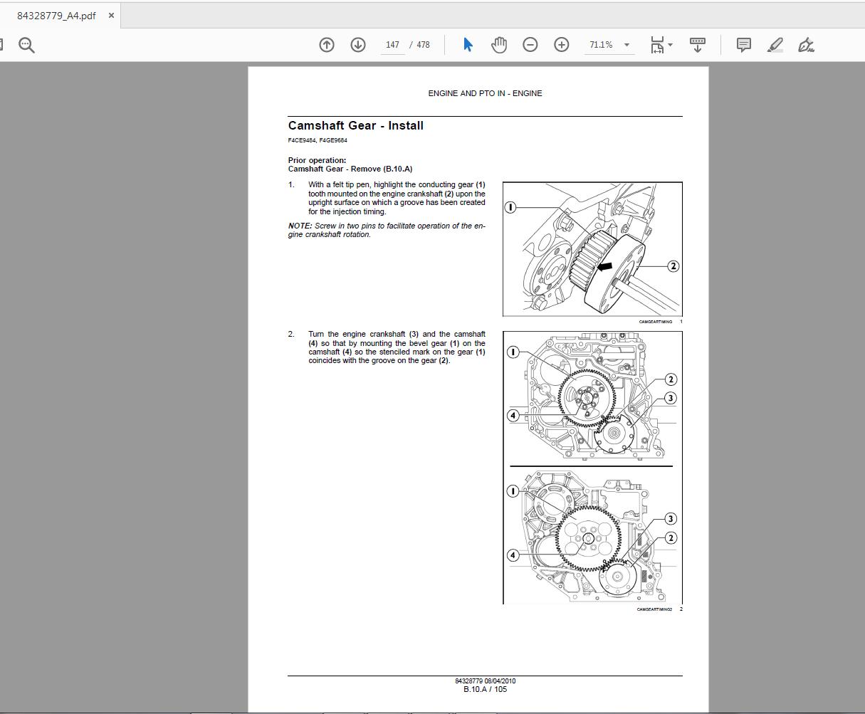Click the page number field showing 147
Image resolution: width=865 pixels, height=714 pixels.
(x=392, y=45)
